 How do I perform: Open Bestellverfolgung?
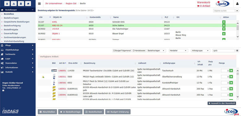pos(12,26)
